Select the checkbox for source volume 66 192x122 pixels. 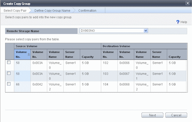coord(9,84)
